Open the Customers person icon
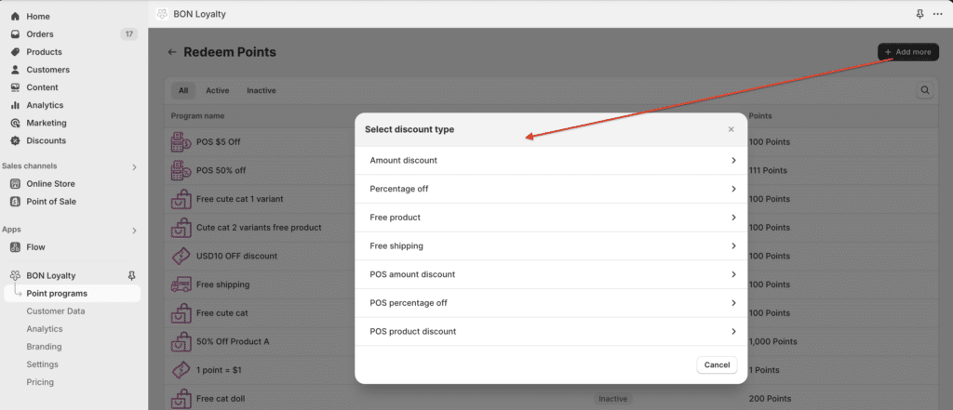The width and height of the screenshot is (953, 410). pyautogui.click(x=15, y=69)
